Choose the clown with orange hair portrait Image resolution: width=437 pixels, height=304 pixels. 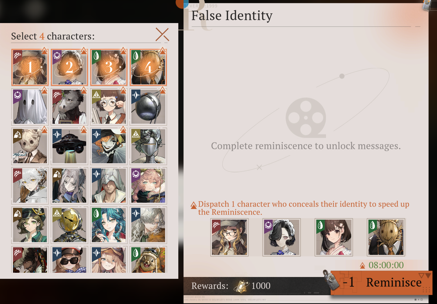109,146
